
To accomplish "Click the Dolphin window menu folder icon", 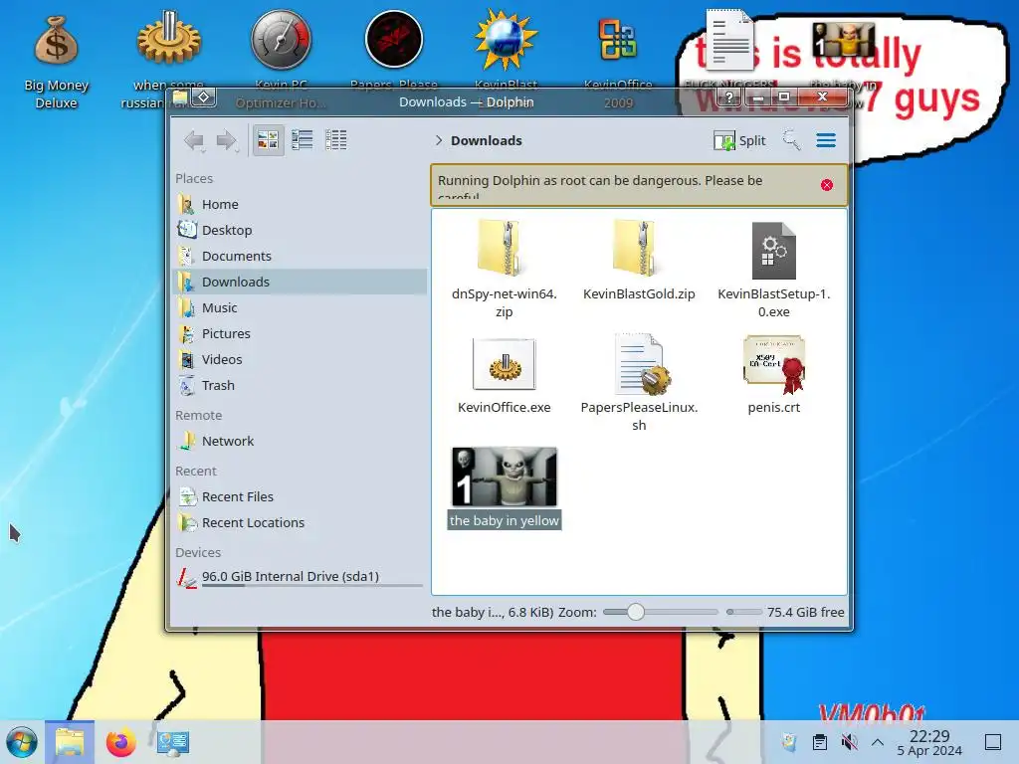I will pyautogui.click(x=180, y=97).
